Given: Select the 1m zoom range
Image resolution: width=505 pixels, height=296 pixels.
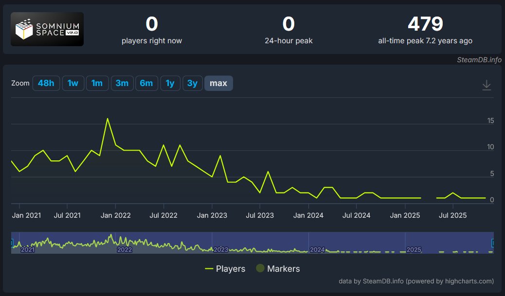Looking at the screenshot, I should [97, 83].
